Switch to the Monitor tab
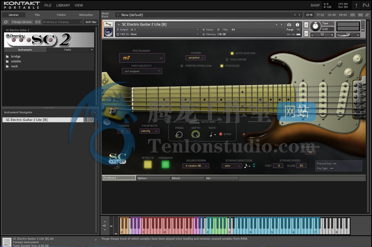 pos(61,15)
